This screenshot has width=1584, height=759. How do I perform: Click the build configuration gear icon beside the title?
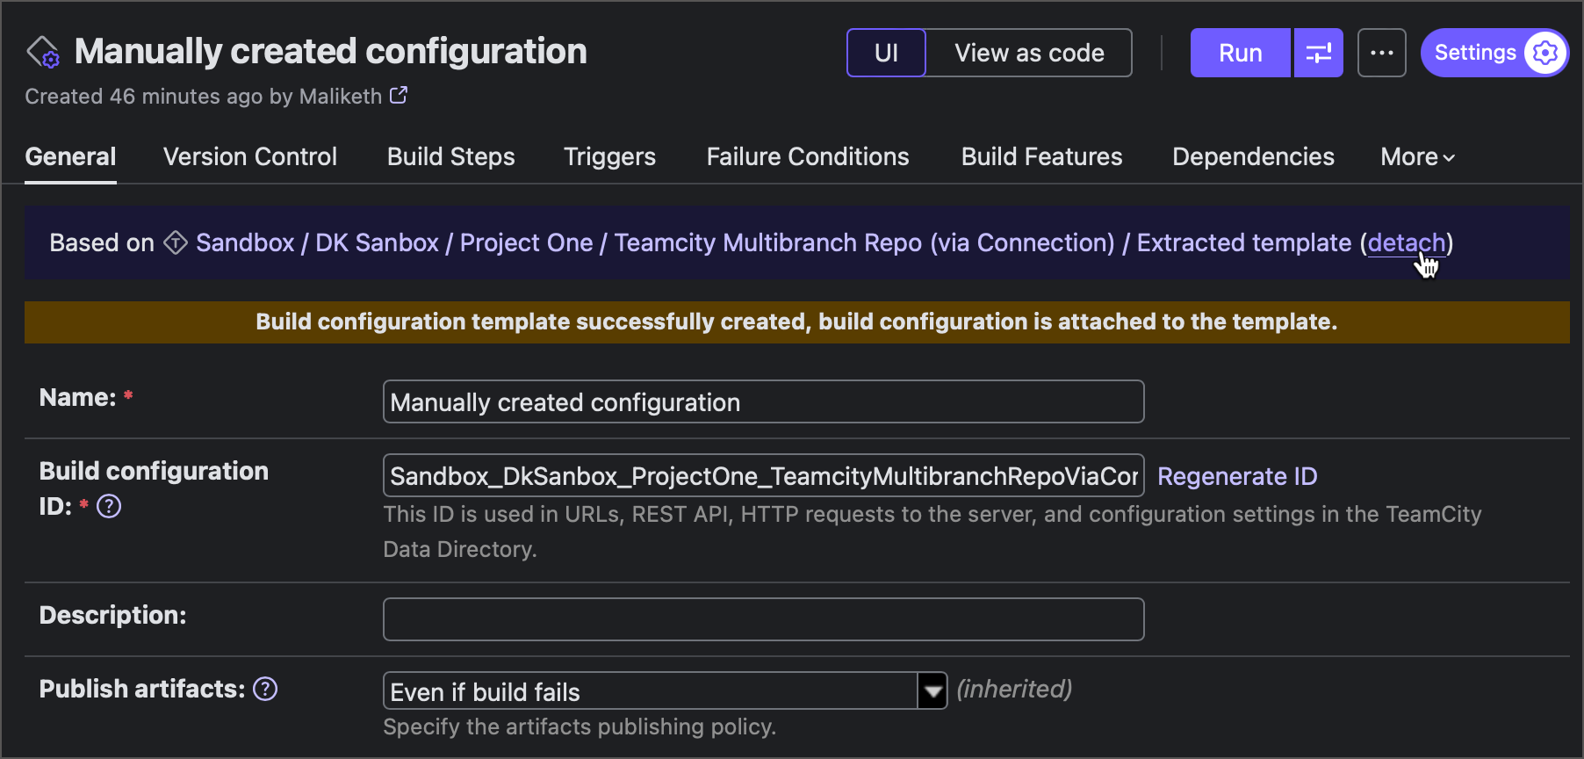click(x=42, y=53)
